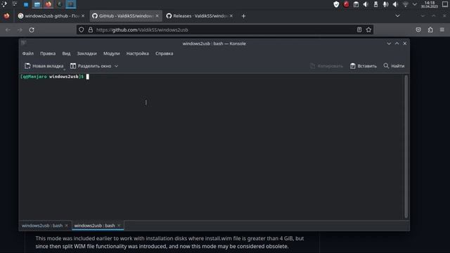Close the 'GitHub - ValdikSS' browser tab
This screenshot has width=450, height=253.
(157, 16)
